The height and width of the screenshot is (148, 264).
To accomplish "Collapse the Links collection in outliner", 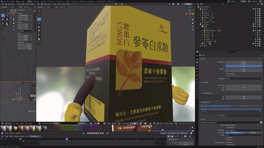I will (200, 26).
